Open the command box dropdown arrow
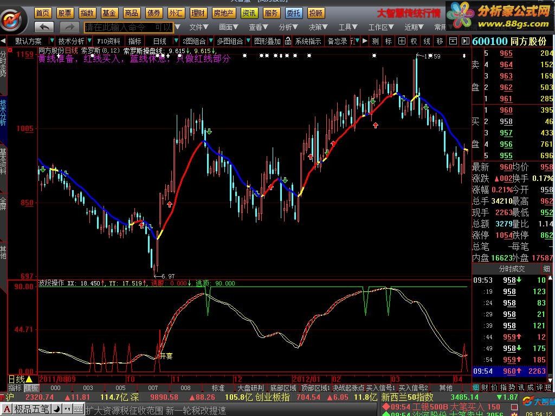The height and width of the screenshot is (416, 555). click(x=178, y=27)
